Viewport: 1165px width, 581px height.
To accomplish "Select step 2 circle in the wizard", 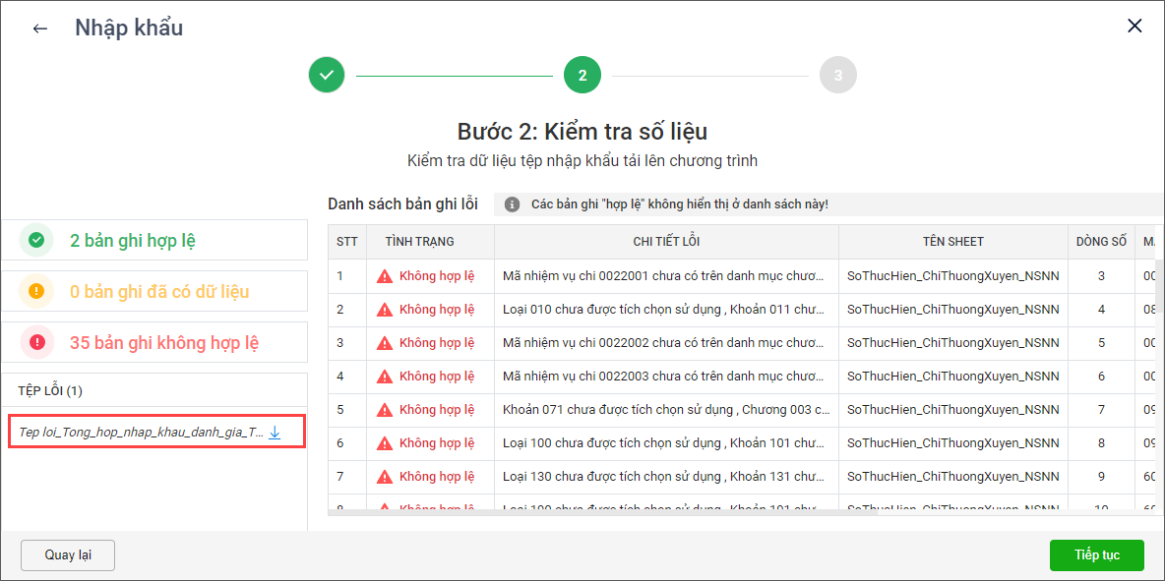I will click(x=582, y=75).
